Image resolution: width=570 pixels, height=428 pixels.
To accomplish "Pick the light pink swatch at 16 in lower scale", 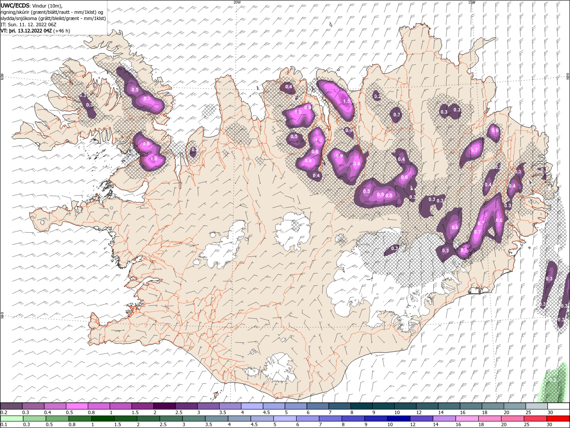I will tap(467, 419).
